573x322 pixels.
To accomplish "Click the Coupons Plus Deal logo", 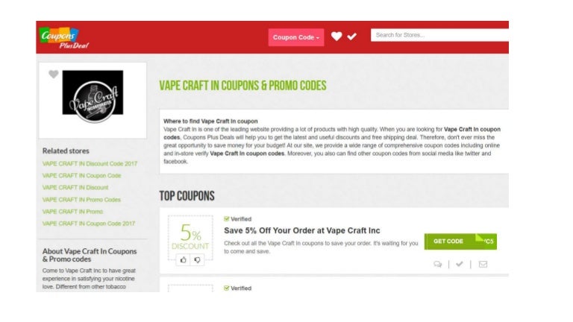I will (x=64, y=38).
